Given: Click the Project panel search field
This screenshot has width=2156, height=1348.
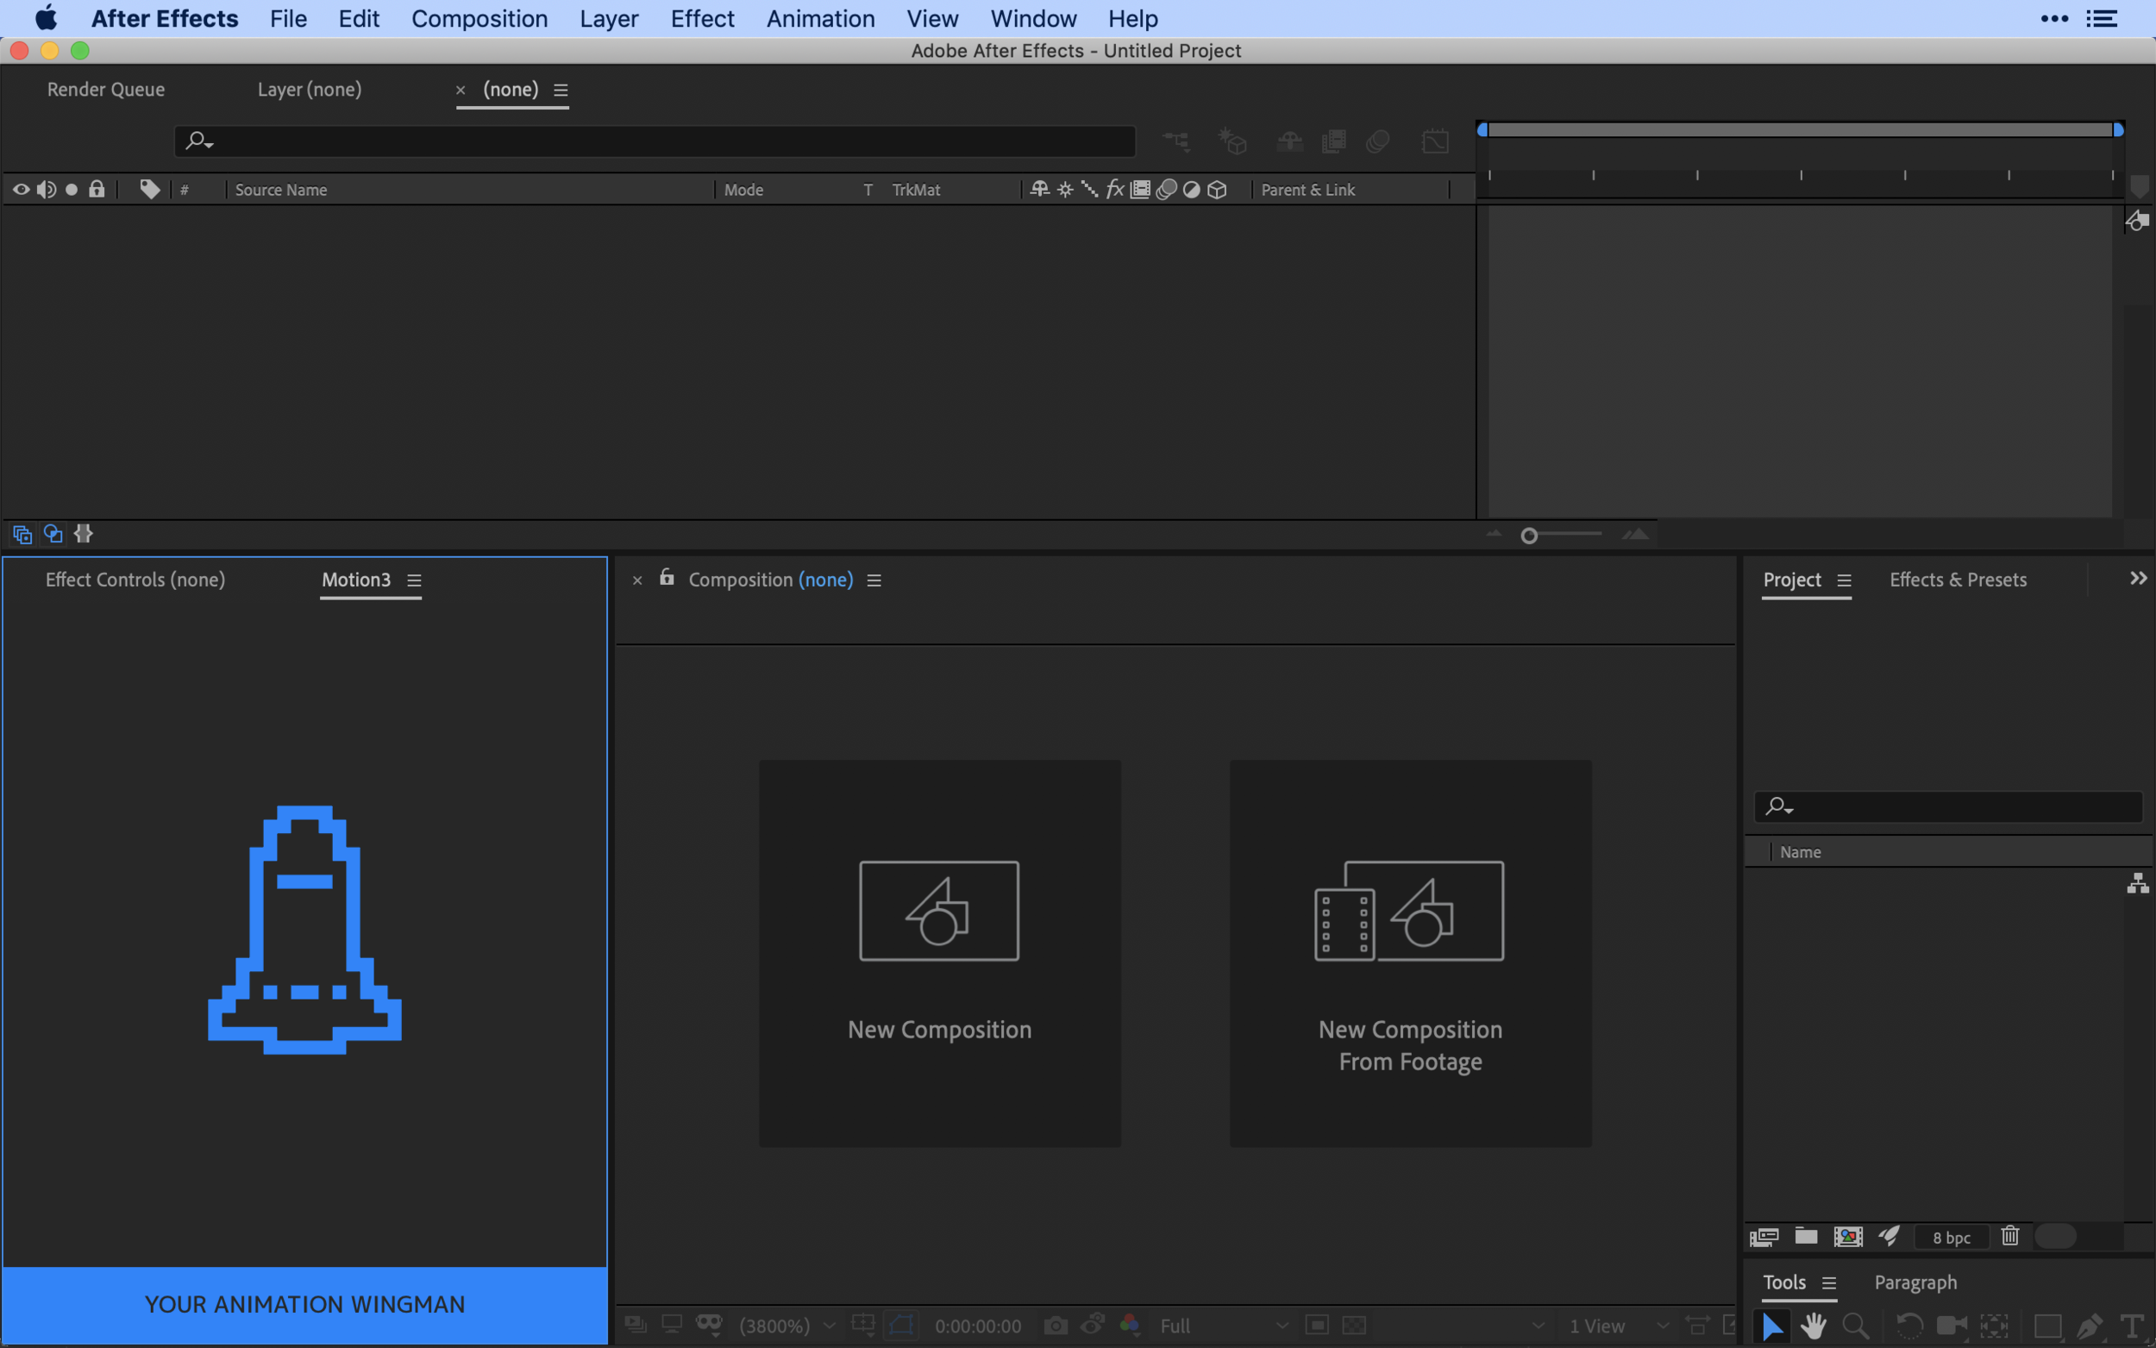Looking at the screenshot, I should click(1948, 807).
